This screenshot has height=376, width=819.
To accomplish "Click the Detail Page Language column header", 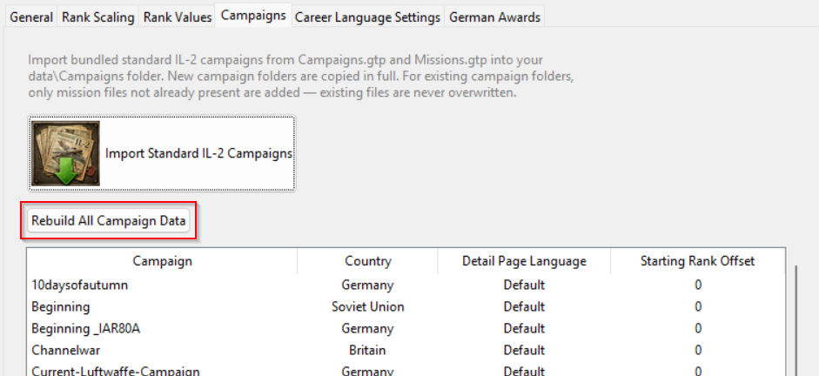I will point(524,260).
